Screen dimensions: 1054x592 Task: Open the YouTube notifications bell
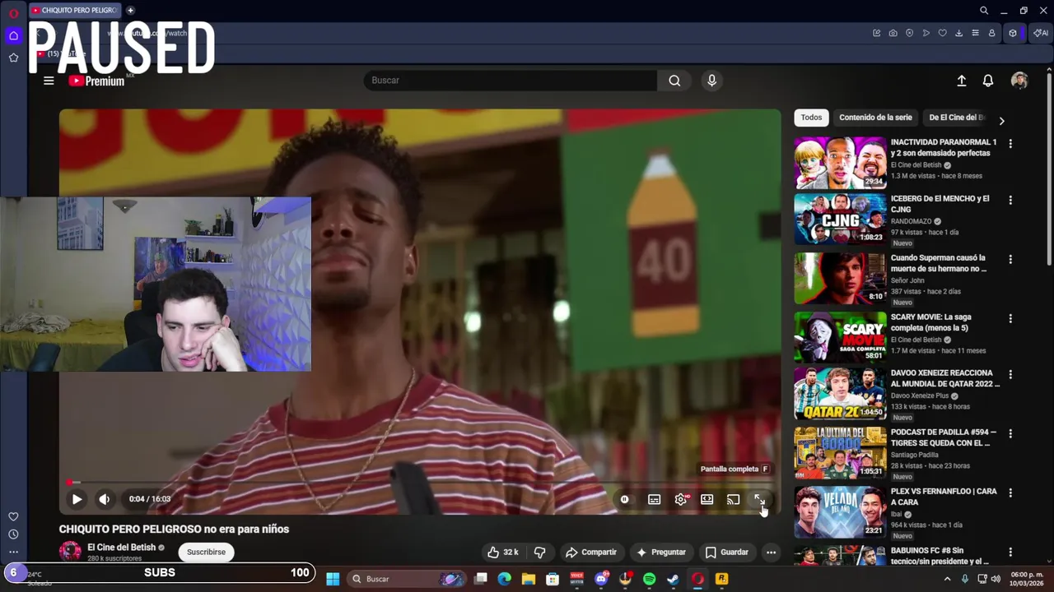pos(988,81)
